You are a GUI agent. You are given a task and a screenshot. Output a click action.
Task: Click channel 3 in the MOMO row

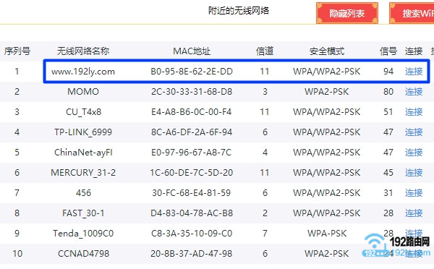(x=265, y=92)
